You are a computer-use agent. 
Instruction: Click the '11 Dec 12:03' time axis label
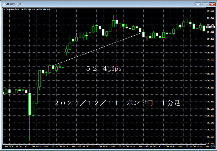[x=209, y=146]
